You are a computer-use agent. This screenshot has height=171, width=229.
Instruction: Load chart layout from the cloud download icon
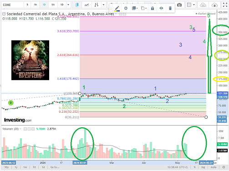[203, 5]
